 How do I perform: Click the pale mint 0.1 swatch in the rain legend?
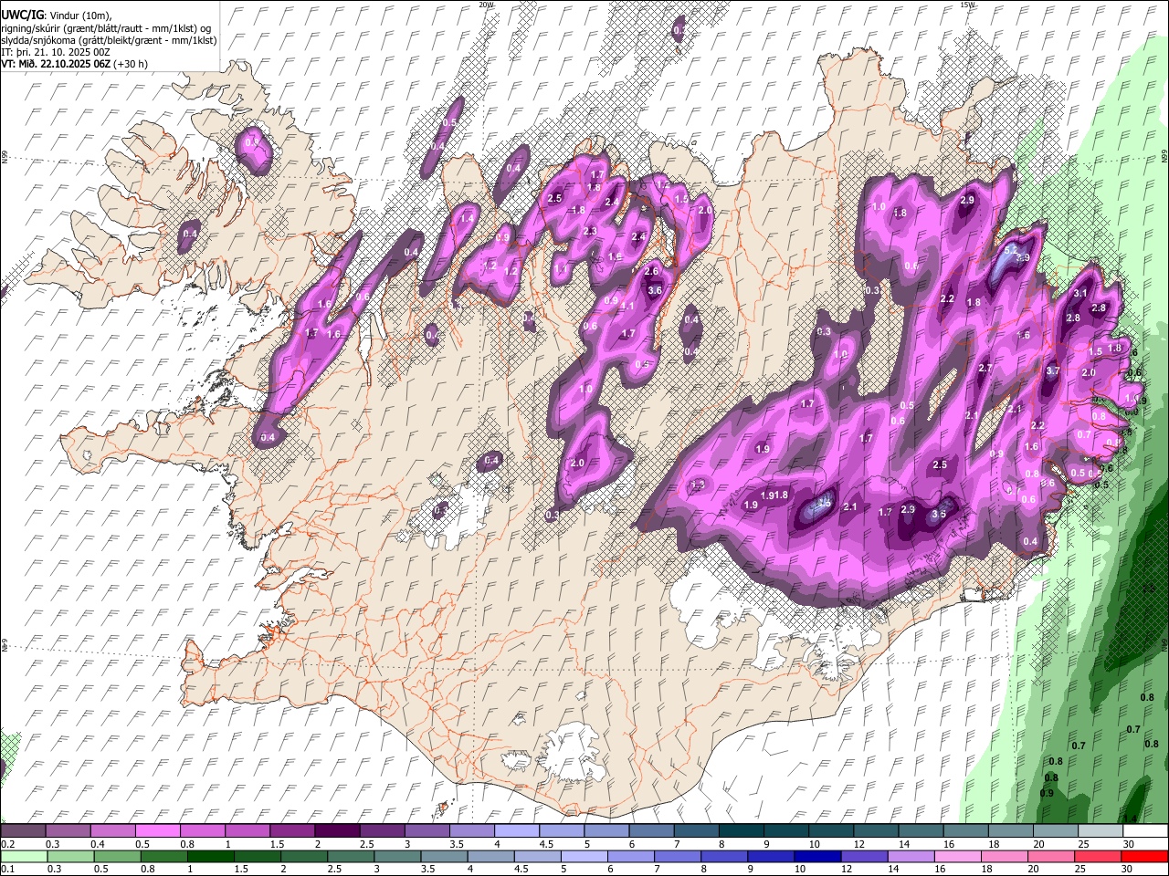coord(23,856)
